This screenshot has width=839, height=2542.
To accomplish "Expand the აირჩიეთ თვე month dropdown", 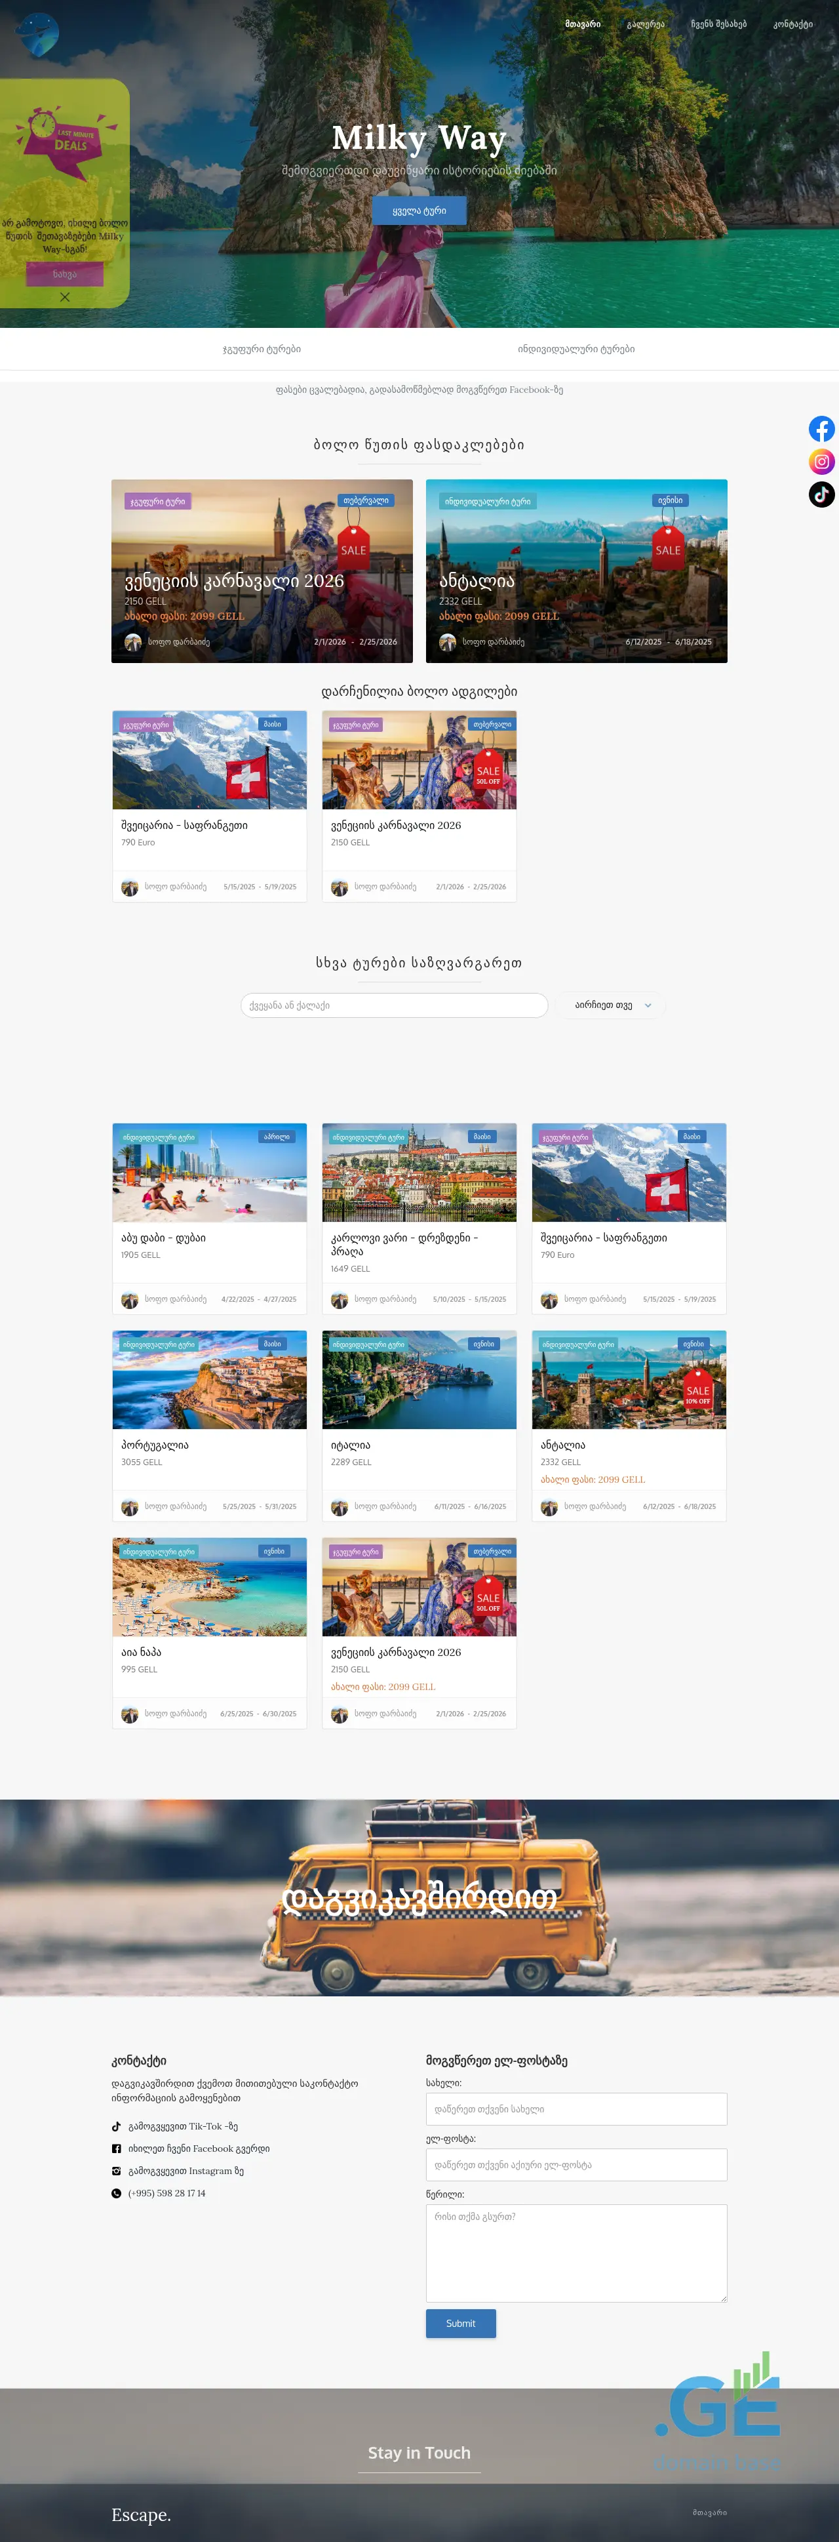I will pyautogui.click(x=612, y=1005).
